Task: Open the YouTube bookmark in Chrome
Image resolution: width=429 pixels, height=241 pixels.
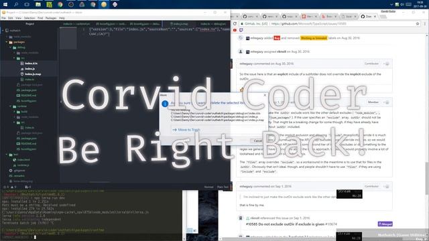Action: (235, 30)
